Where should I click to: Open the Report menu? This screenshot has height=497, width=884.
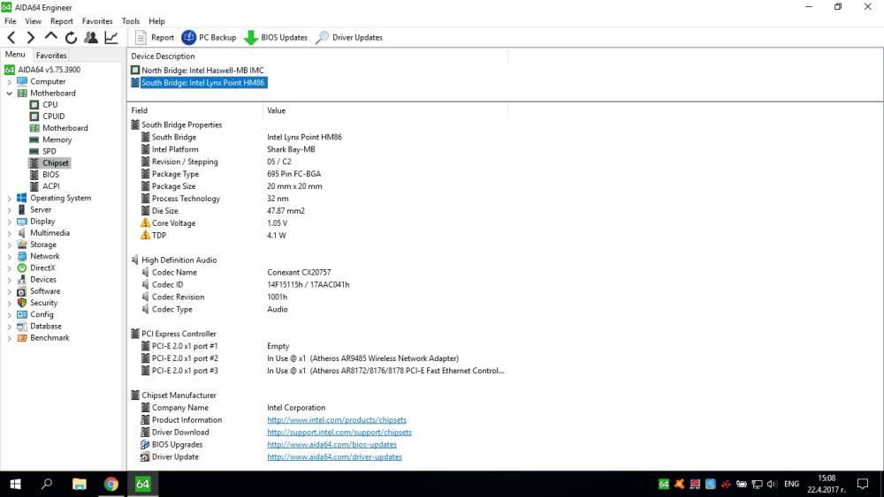(62, 21)
